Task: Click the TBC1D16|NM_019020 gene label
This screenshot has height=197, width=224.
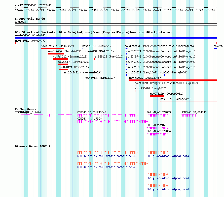Action: [28, 112]
